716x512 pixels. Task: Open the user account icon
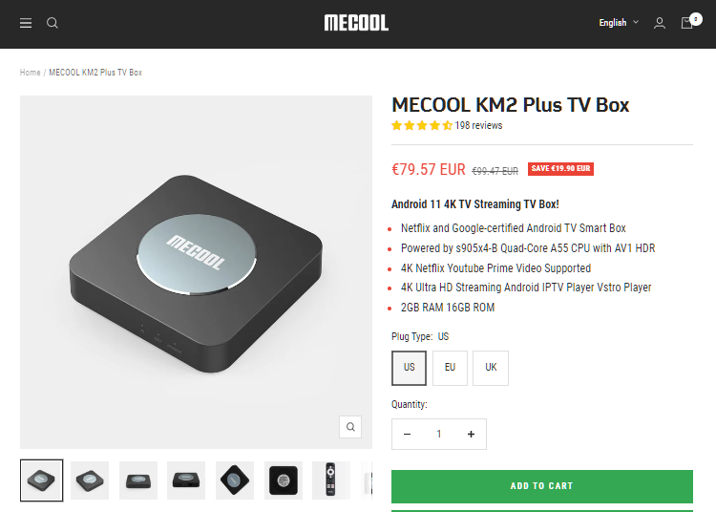click(x=660, y=23)
